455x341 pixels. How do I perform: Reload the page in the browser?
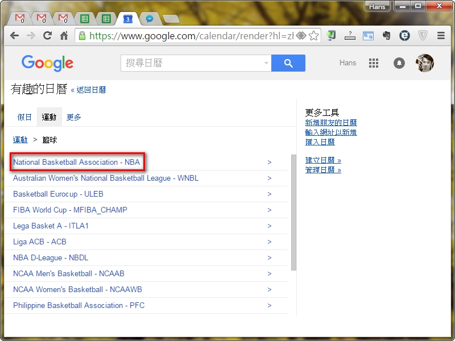click(x=47, y=35)
